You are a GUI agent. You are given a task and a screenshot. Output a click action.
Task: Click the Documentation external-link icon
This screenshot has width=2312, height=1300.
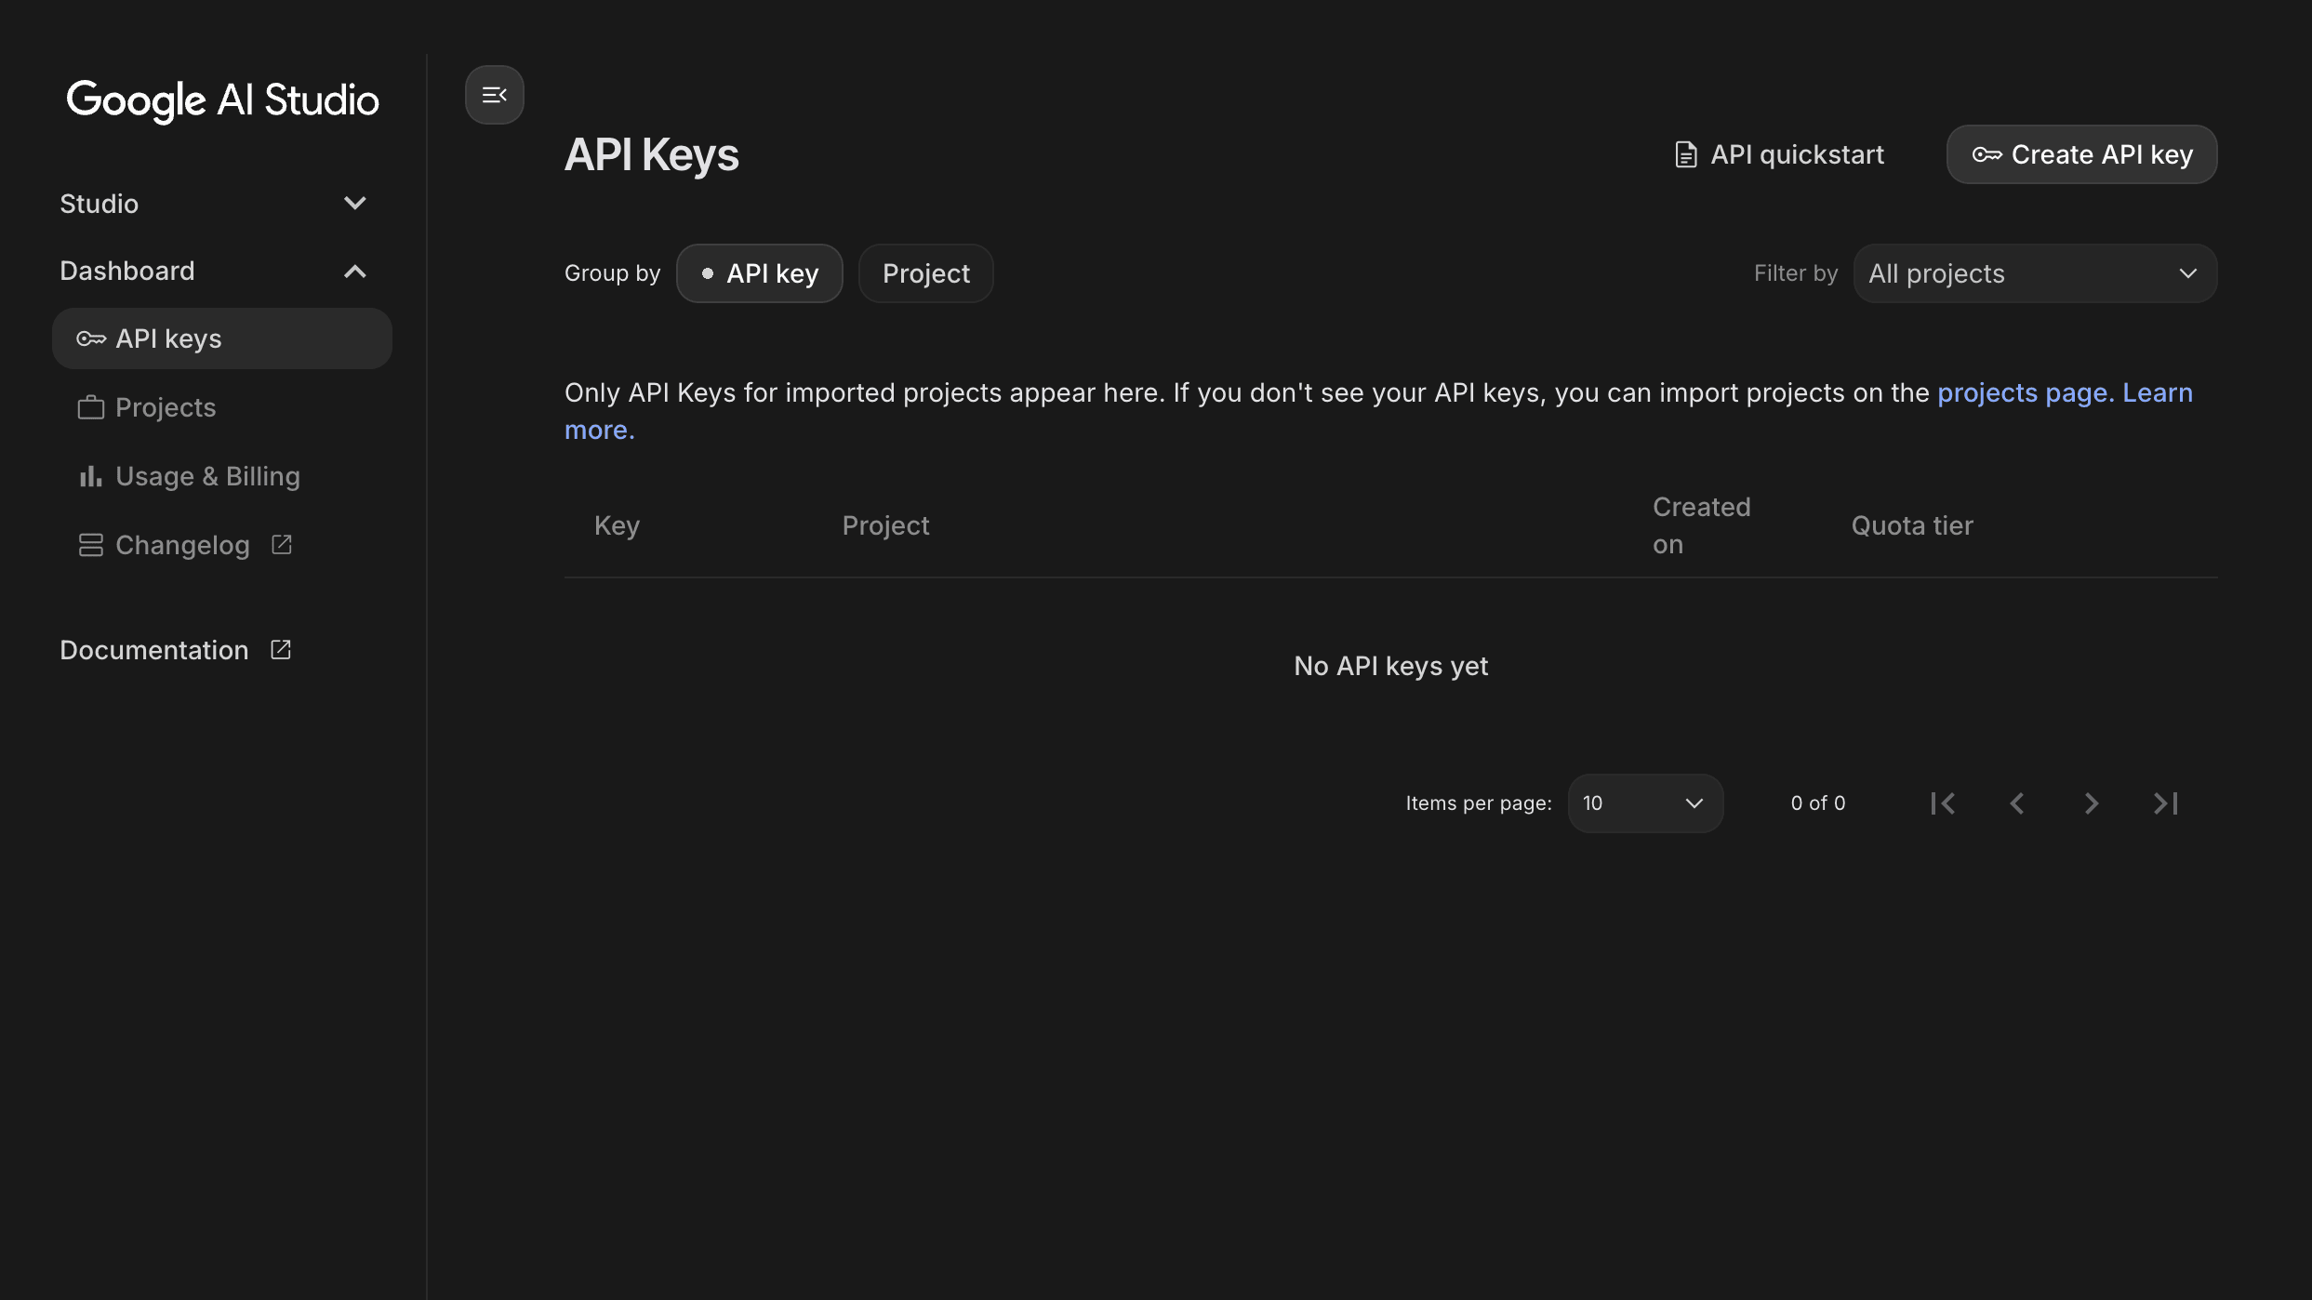pos(280,649)
